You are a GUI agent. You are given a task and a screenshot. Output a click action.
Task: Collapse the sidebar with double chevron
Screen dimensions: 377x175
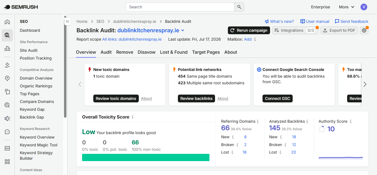(68, 21)
